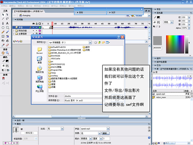Open the 插入 Insert menu
193x145 pixels.
[29, 6]
